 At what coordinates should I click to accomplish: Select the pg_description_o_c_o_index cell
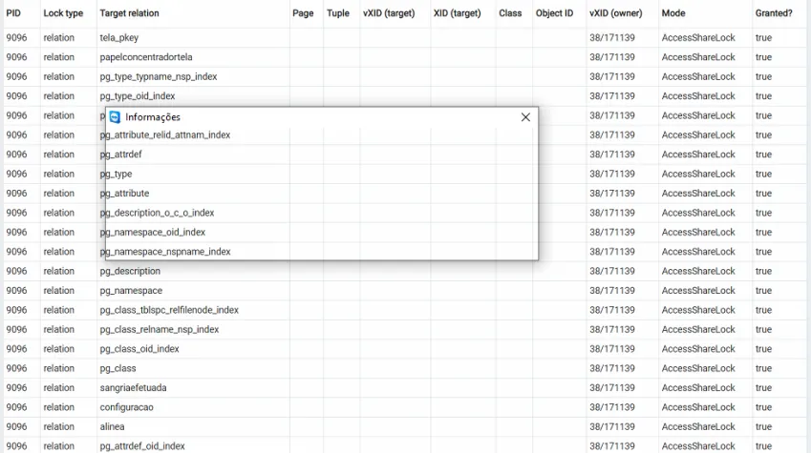(x=193, y=213)
